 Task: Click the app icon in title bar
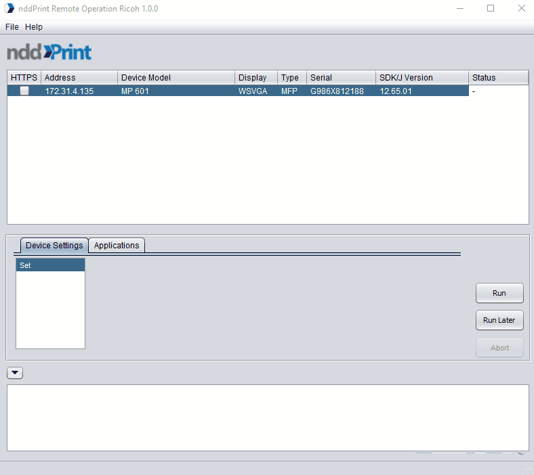pos(9,9)
